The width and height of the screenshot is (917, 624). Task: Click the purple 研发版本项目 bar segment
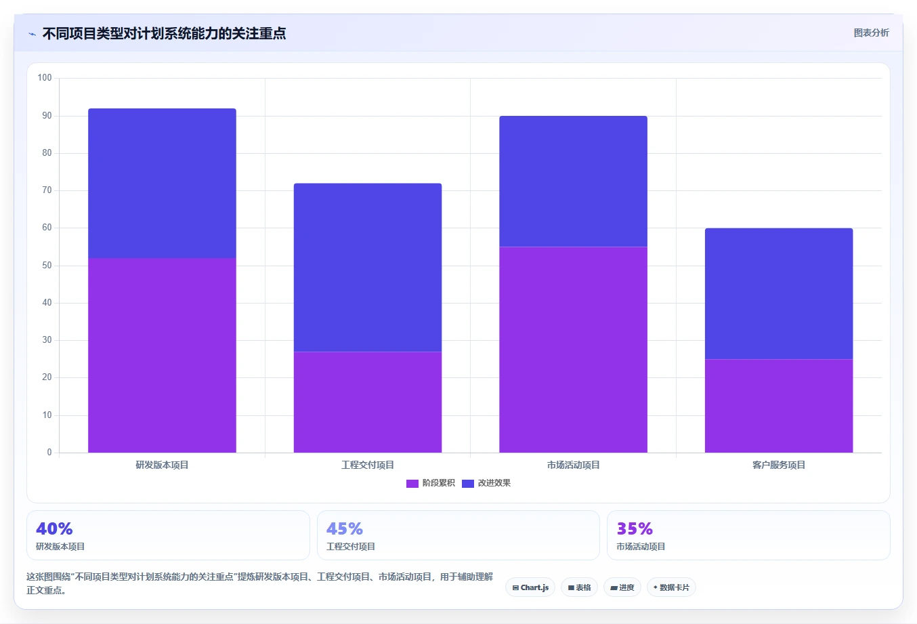[x=162, y=355]
